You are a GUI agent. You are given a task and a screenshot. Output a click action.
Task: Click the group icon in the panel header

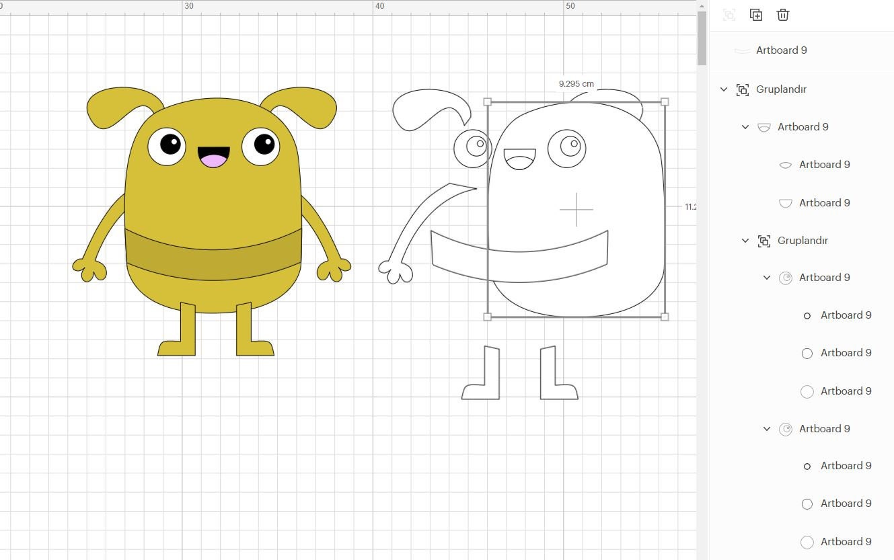(x=729, y=14)
